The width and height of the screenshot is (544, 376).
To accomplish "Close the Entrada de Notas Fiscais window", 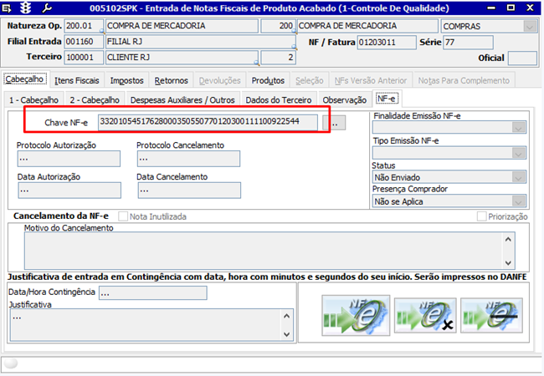I will coord(530,8).
